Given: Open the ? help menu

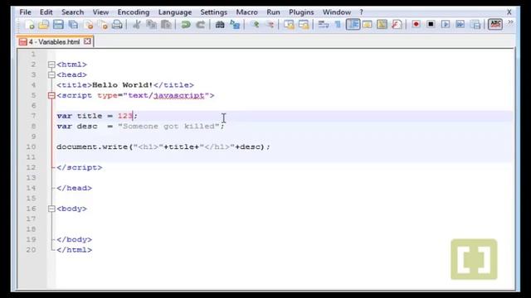Looking at the screenshot, I should [362, 12].
